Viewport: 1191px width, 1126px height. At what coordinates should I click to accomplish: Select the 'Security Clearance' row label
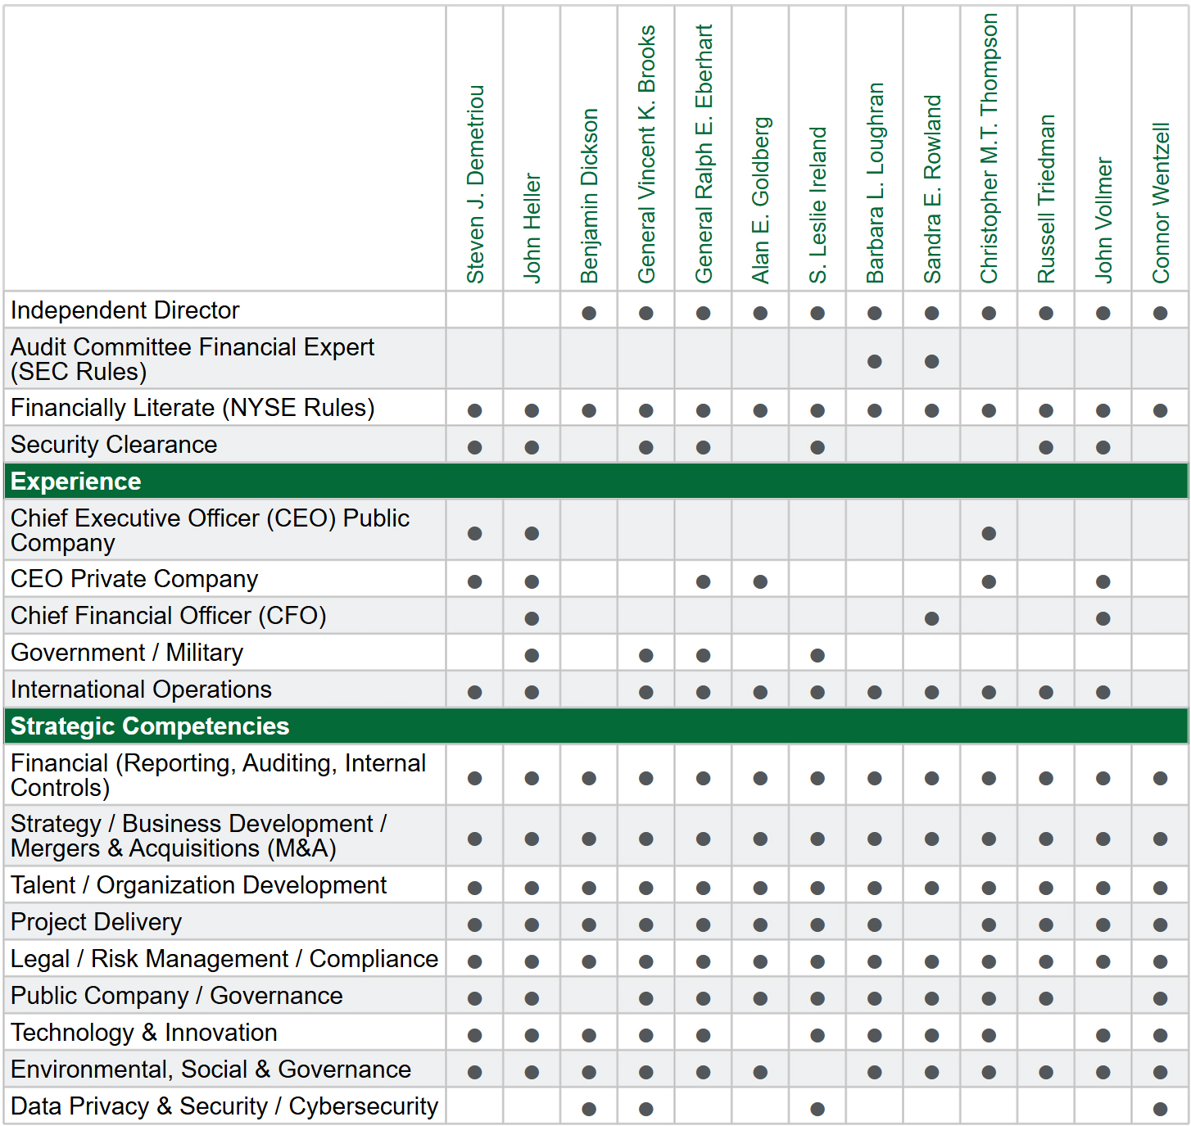click(x=114, y=445)
